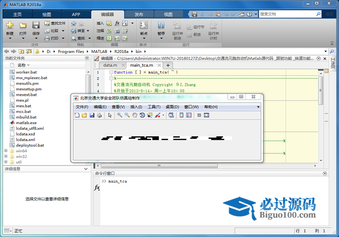Viewport: 339px width, 237px height.
Task: Click the 保存 (Save) floppy disk icon
Action: [x=36, y=25]
